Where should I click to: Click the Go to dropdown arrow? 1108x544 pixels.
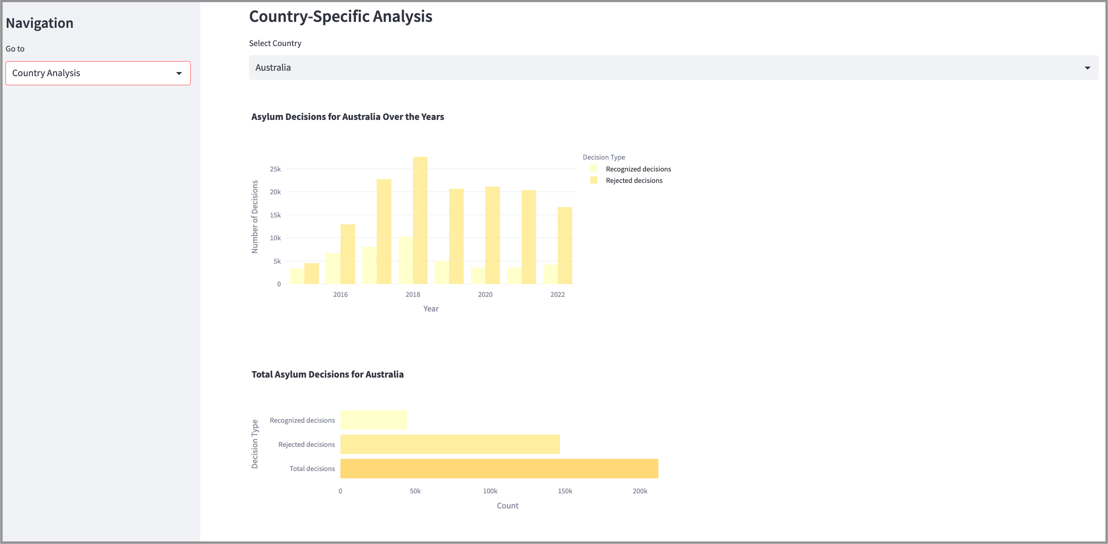tap(179, 73)
